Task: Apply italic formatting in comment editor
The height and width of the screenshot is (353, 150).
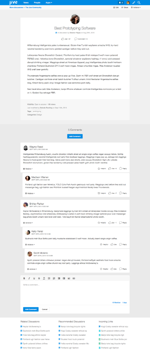Action: (x=29, y=278)
